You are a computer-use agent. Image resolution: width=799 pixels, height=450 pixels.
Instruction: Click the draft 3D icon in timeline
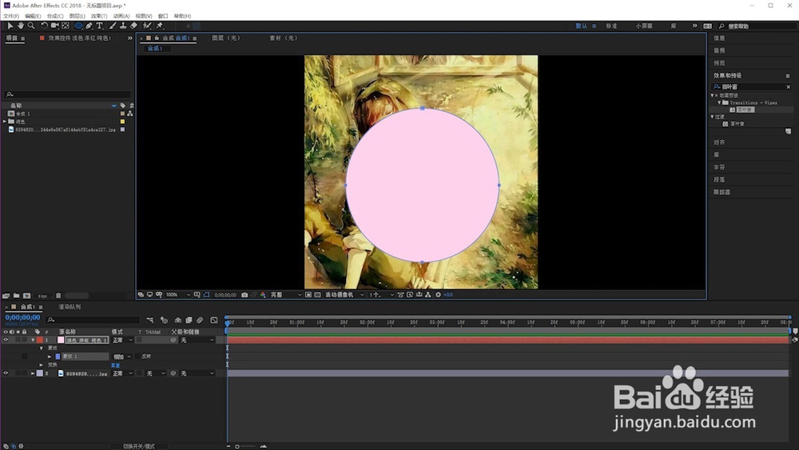(164, 320)
